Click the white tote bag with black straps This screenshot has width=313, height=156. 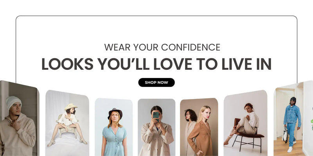[285, 134]
